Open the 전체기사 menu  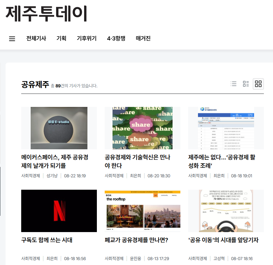click(x=36, y=38)
